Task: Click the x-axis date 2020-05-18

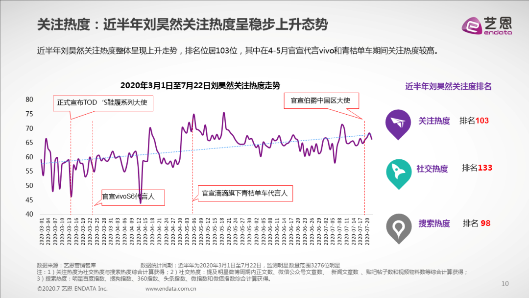Action: click(x=222, y=231)
